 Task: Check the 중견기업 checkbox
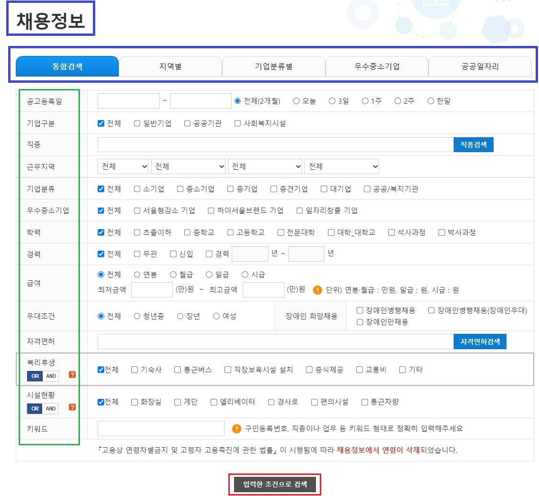[274, 189]
